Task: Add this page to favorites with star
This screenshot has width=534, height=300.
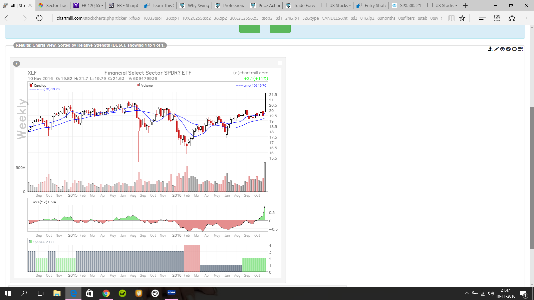Action: click(x=462, y=18)
